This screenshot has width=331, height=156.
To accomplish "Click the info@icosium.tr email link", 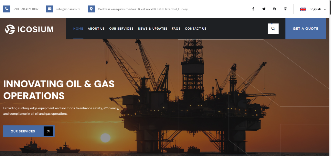I will [x=68, y=9].
